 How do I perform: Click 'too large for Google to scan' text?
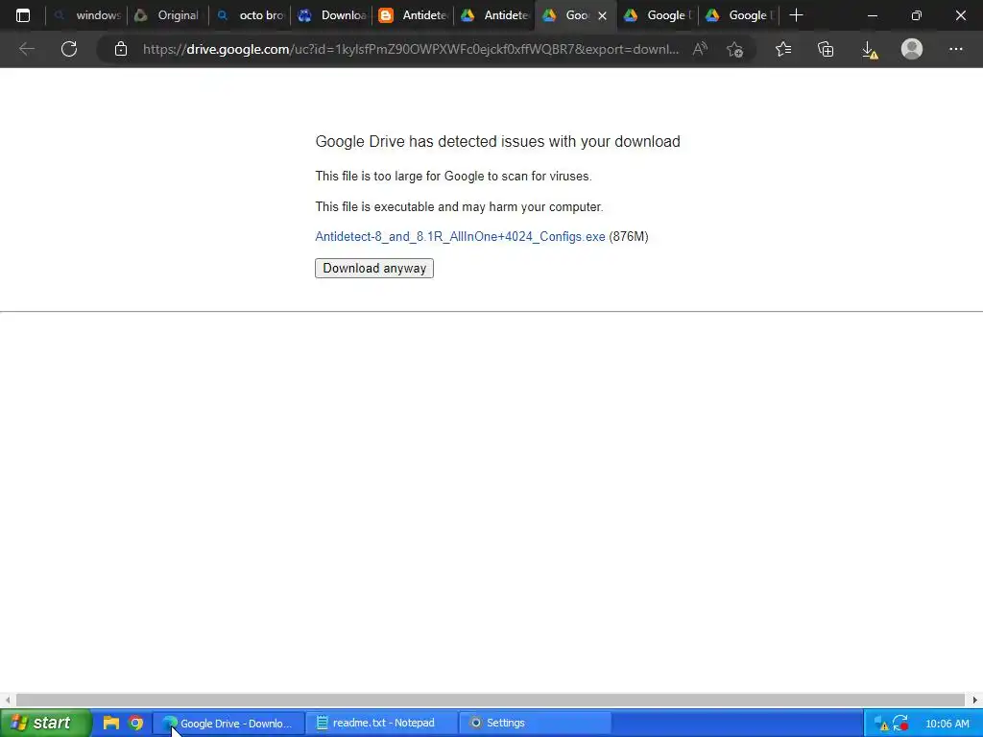point(451,177)
